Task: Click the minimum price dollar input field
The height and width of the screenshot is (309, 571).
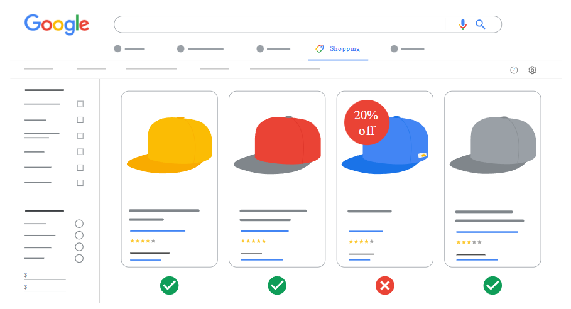Action: tap(45, 276)
